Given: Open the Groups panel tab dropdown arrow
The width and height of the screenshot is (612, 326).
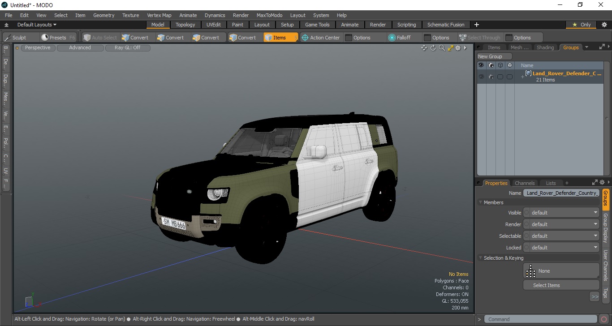Looking at the screenshot, I should pyautogui.click(x=586, y=47).
